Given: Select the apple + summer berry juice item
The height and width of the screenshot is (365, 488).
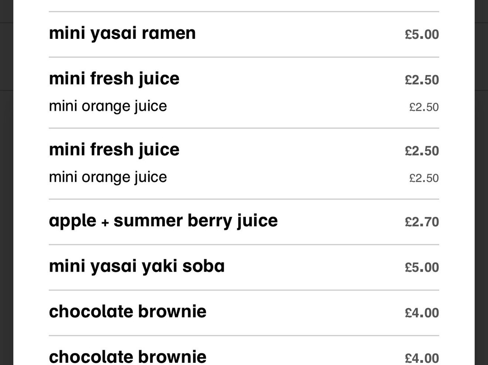Looking at the screenshot, I should [163, 221].
